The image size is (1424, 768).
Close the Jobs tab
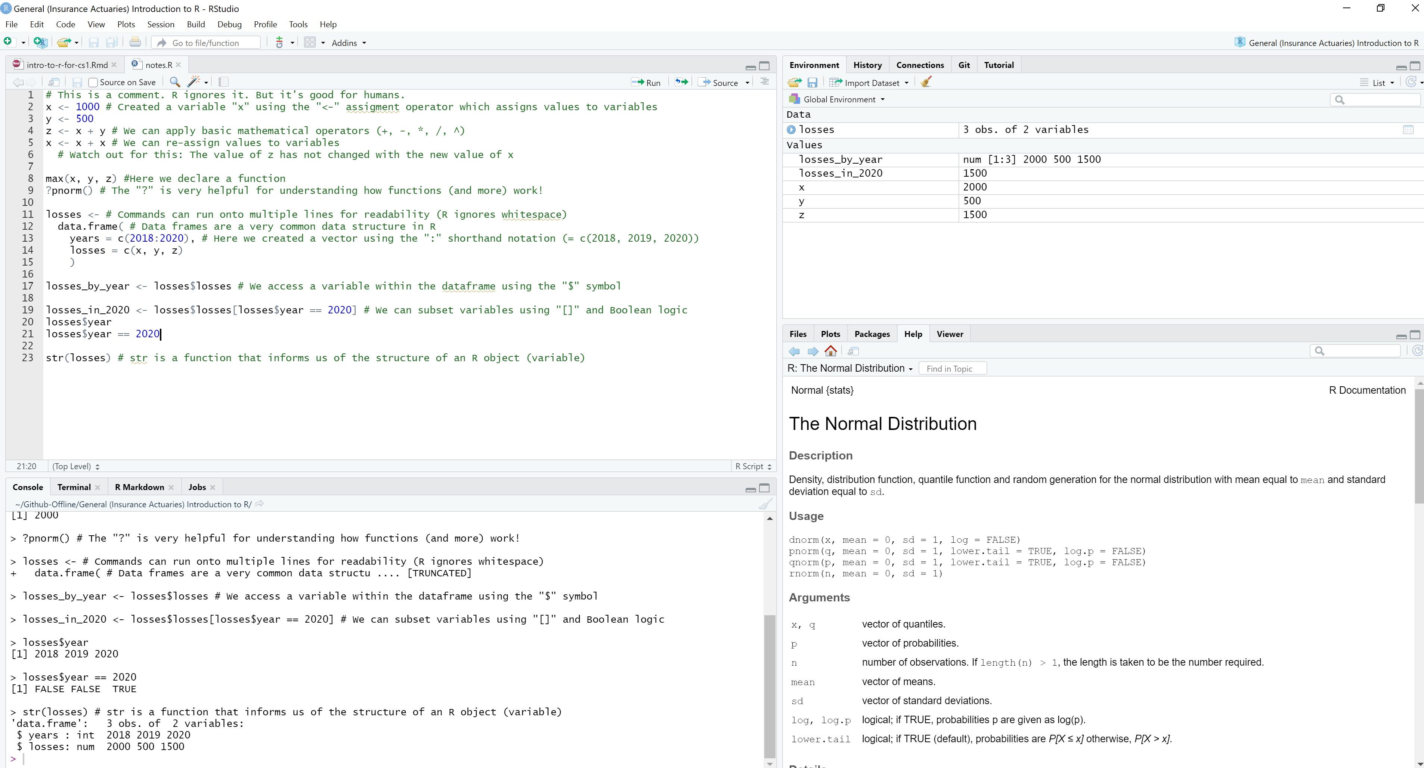(x=213, y=487)
